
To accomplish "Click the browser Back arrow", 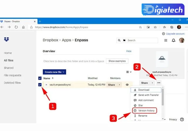I will coord(2,27).
